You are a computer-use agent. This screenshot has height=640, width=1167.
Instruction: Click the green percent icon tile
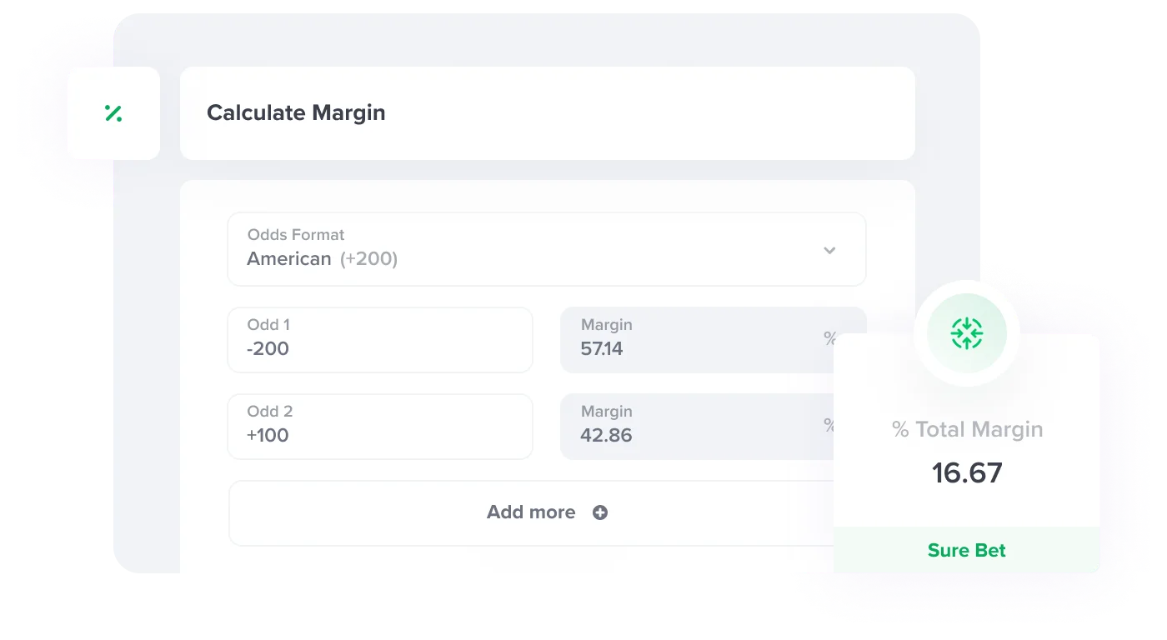pos(114,113)
